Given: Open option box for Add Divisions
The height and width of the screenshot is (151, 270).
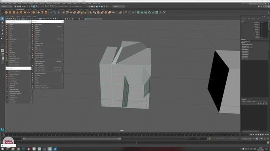Looking at the screenshot, I should pos(62,24).
